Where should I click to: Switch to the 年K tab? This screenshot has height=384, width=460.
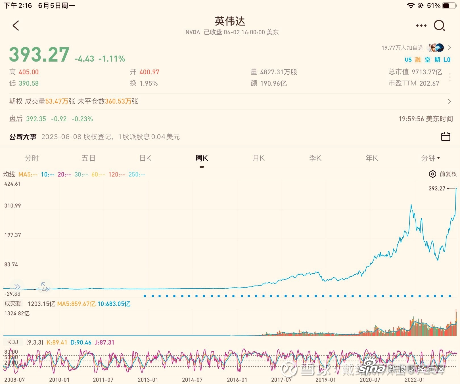point(372,158)
